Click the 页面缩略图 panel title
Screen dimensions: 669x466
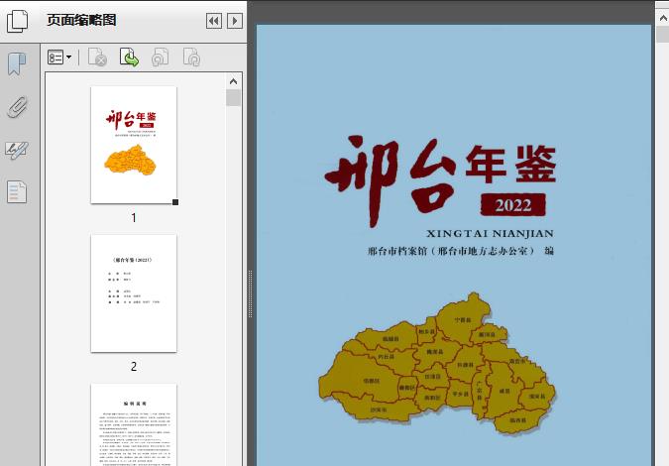coord(81,20)
